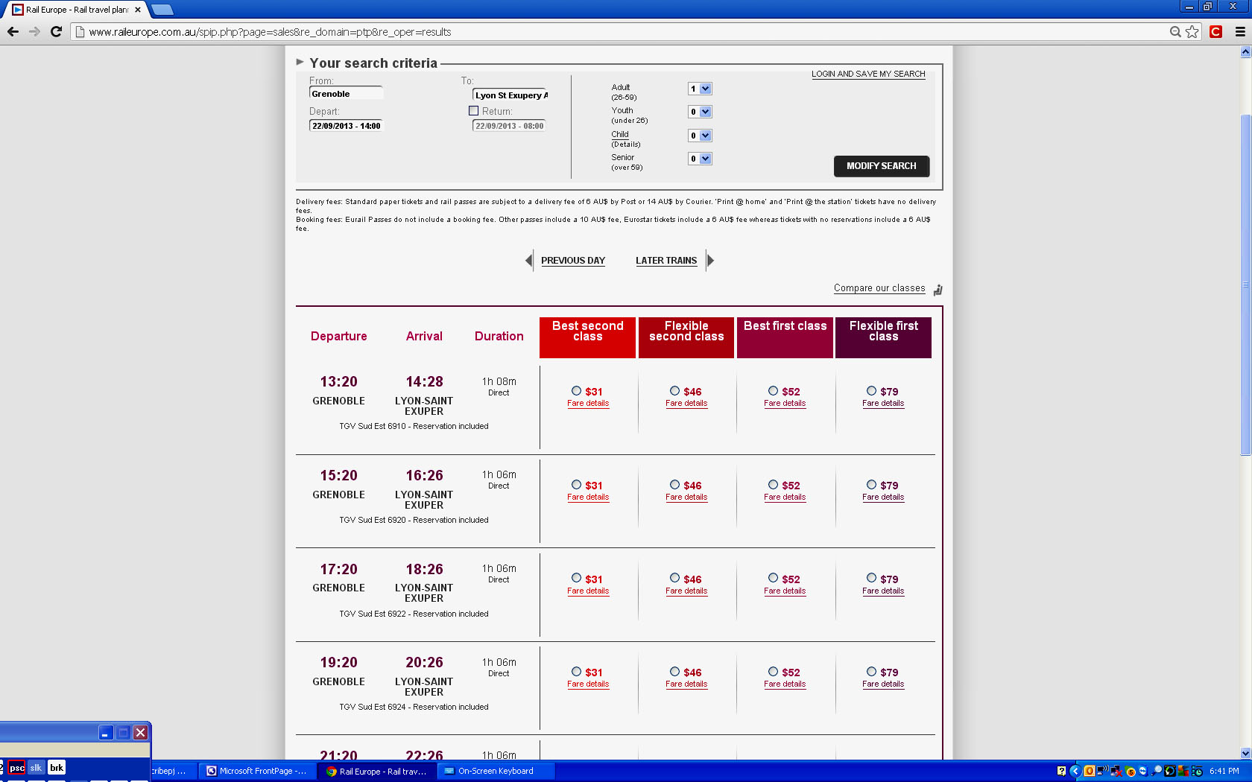Click the browser back arrow
The height and width of the screenshot is (782, 1252).
(13, 31)
